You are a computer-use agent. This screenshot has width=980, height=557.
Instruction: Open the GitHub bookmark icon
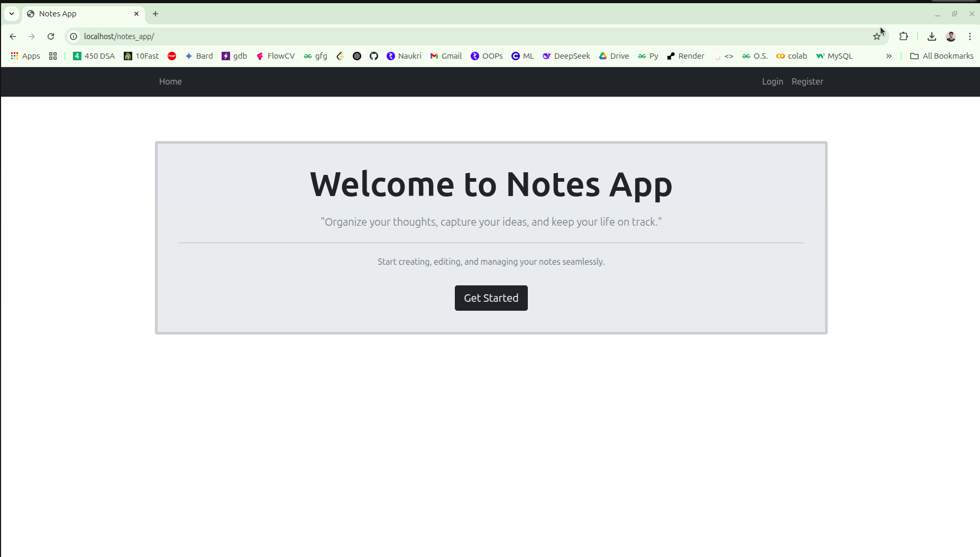pyautogui.click(x=374, y=56)
